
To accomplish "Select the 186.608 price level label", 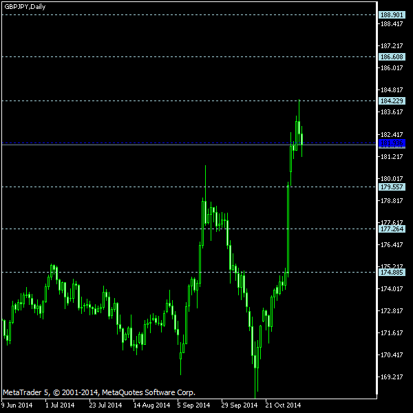I will pos(392,56).
